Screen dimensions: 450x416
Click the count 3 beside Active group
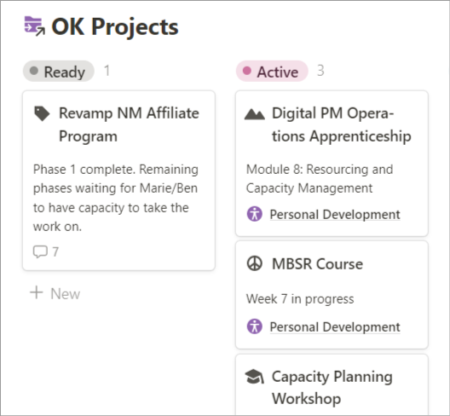(320, 71)
